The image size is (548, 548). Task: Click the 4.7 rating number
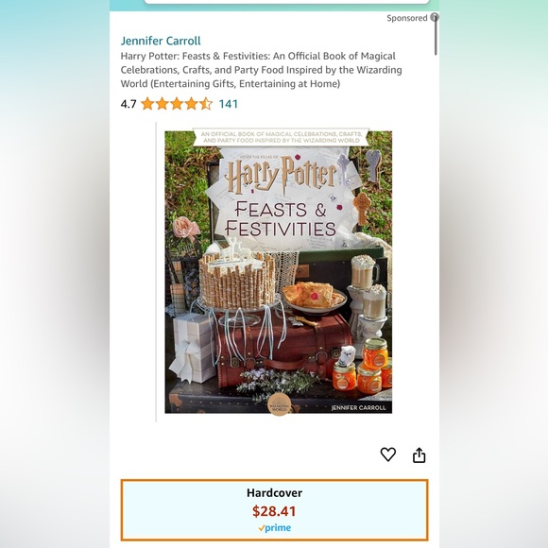[128, 104]
